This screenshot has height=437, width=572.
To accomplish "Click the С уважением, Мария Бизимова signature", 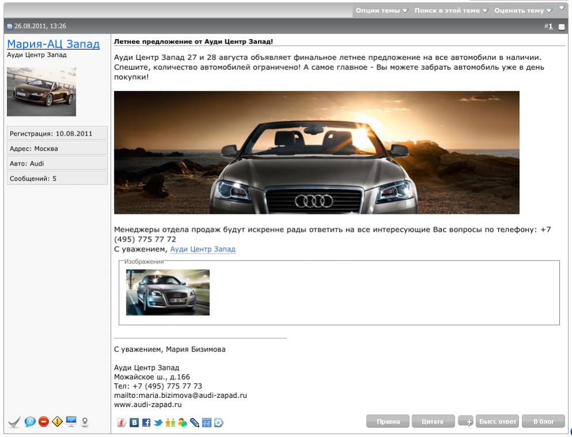I will pyautogui.click(x=170, y=349).
